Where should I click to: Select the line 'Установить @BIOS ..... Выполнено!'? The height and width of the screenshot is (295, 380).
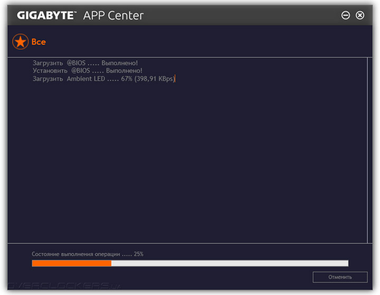pos(88,71)
